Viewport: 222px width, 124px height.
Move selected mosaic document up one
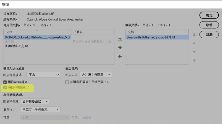click(x=194, y=43)
